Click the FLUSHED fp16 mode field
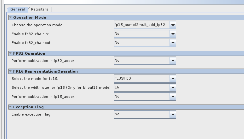The height and width of the screenshot is (139, 244). pos(141,79)
